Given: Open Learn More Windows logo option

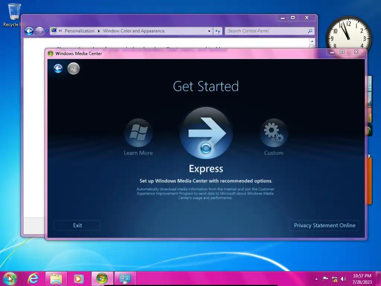Looking at the screenshot, I should tap(138, 133).
